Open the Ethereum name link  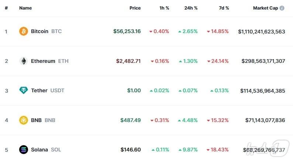coord(43,61)
